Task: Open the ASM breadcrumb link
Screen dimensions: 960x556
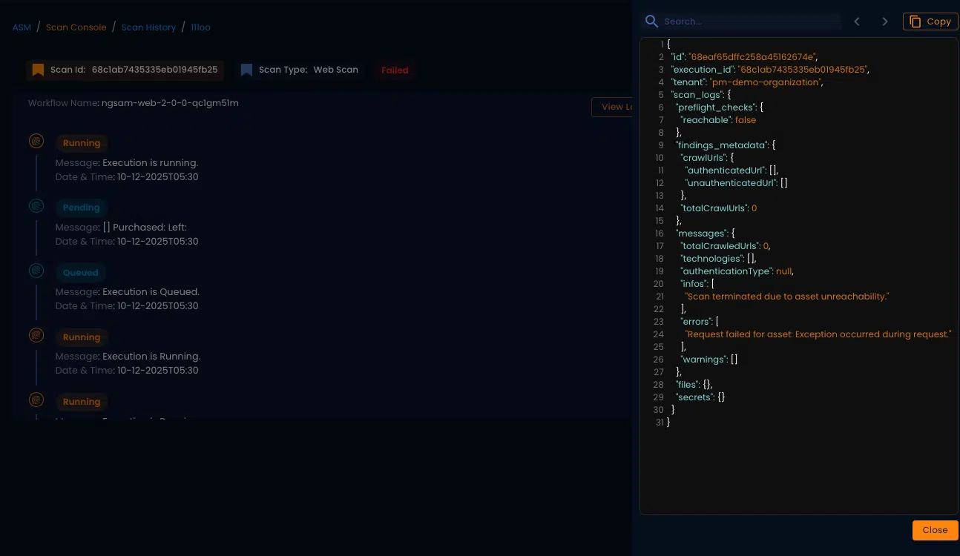Action: tap(22, 27)
